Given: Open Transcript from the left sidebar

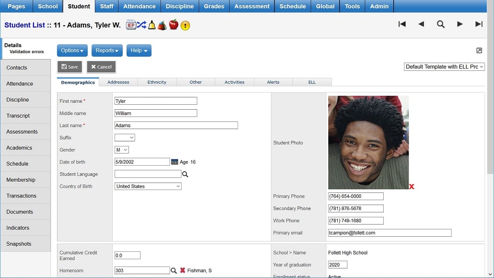Looking at the screenshot, I should pos(18,115).
